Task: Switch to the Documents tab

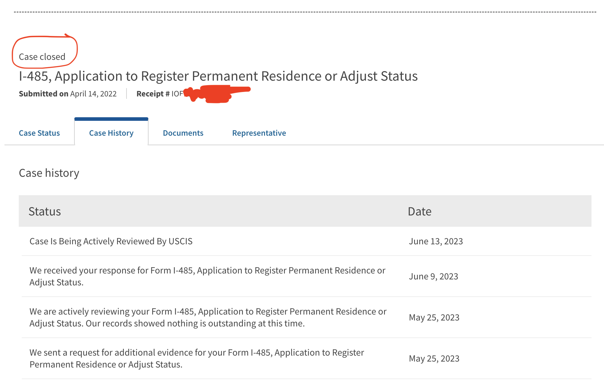Action: pyautogui.click(x=183, y=133)
